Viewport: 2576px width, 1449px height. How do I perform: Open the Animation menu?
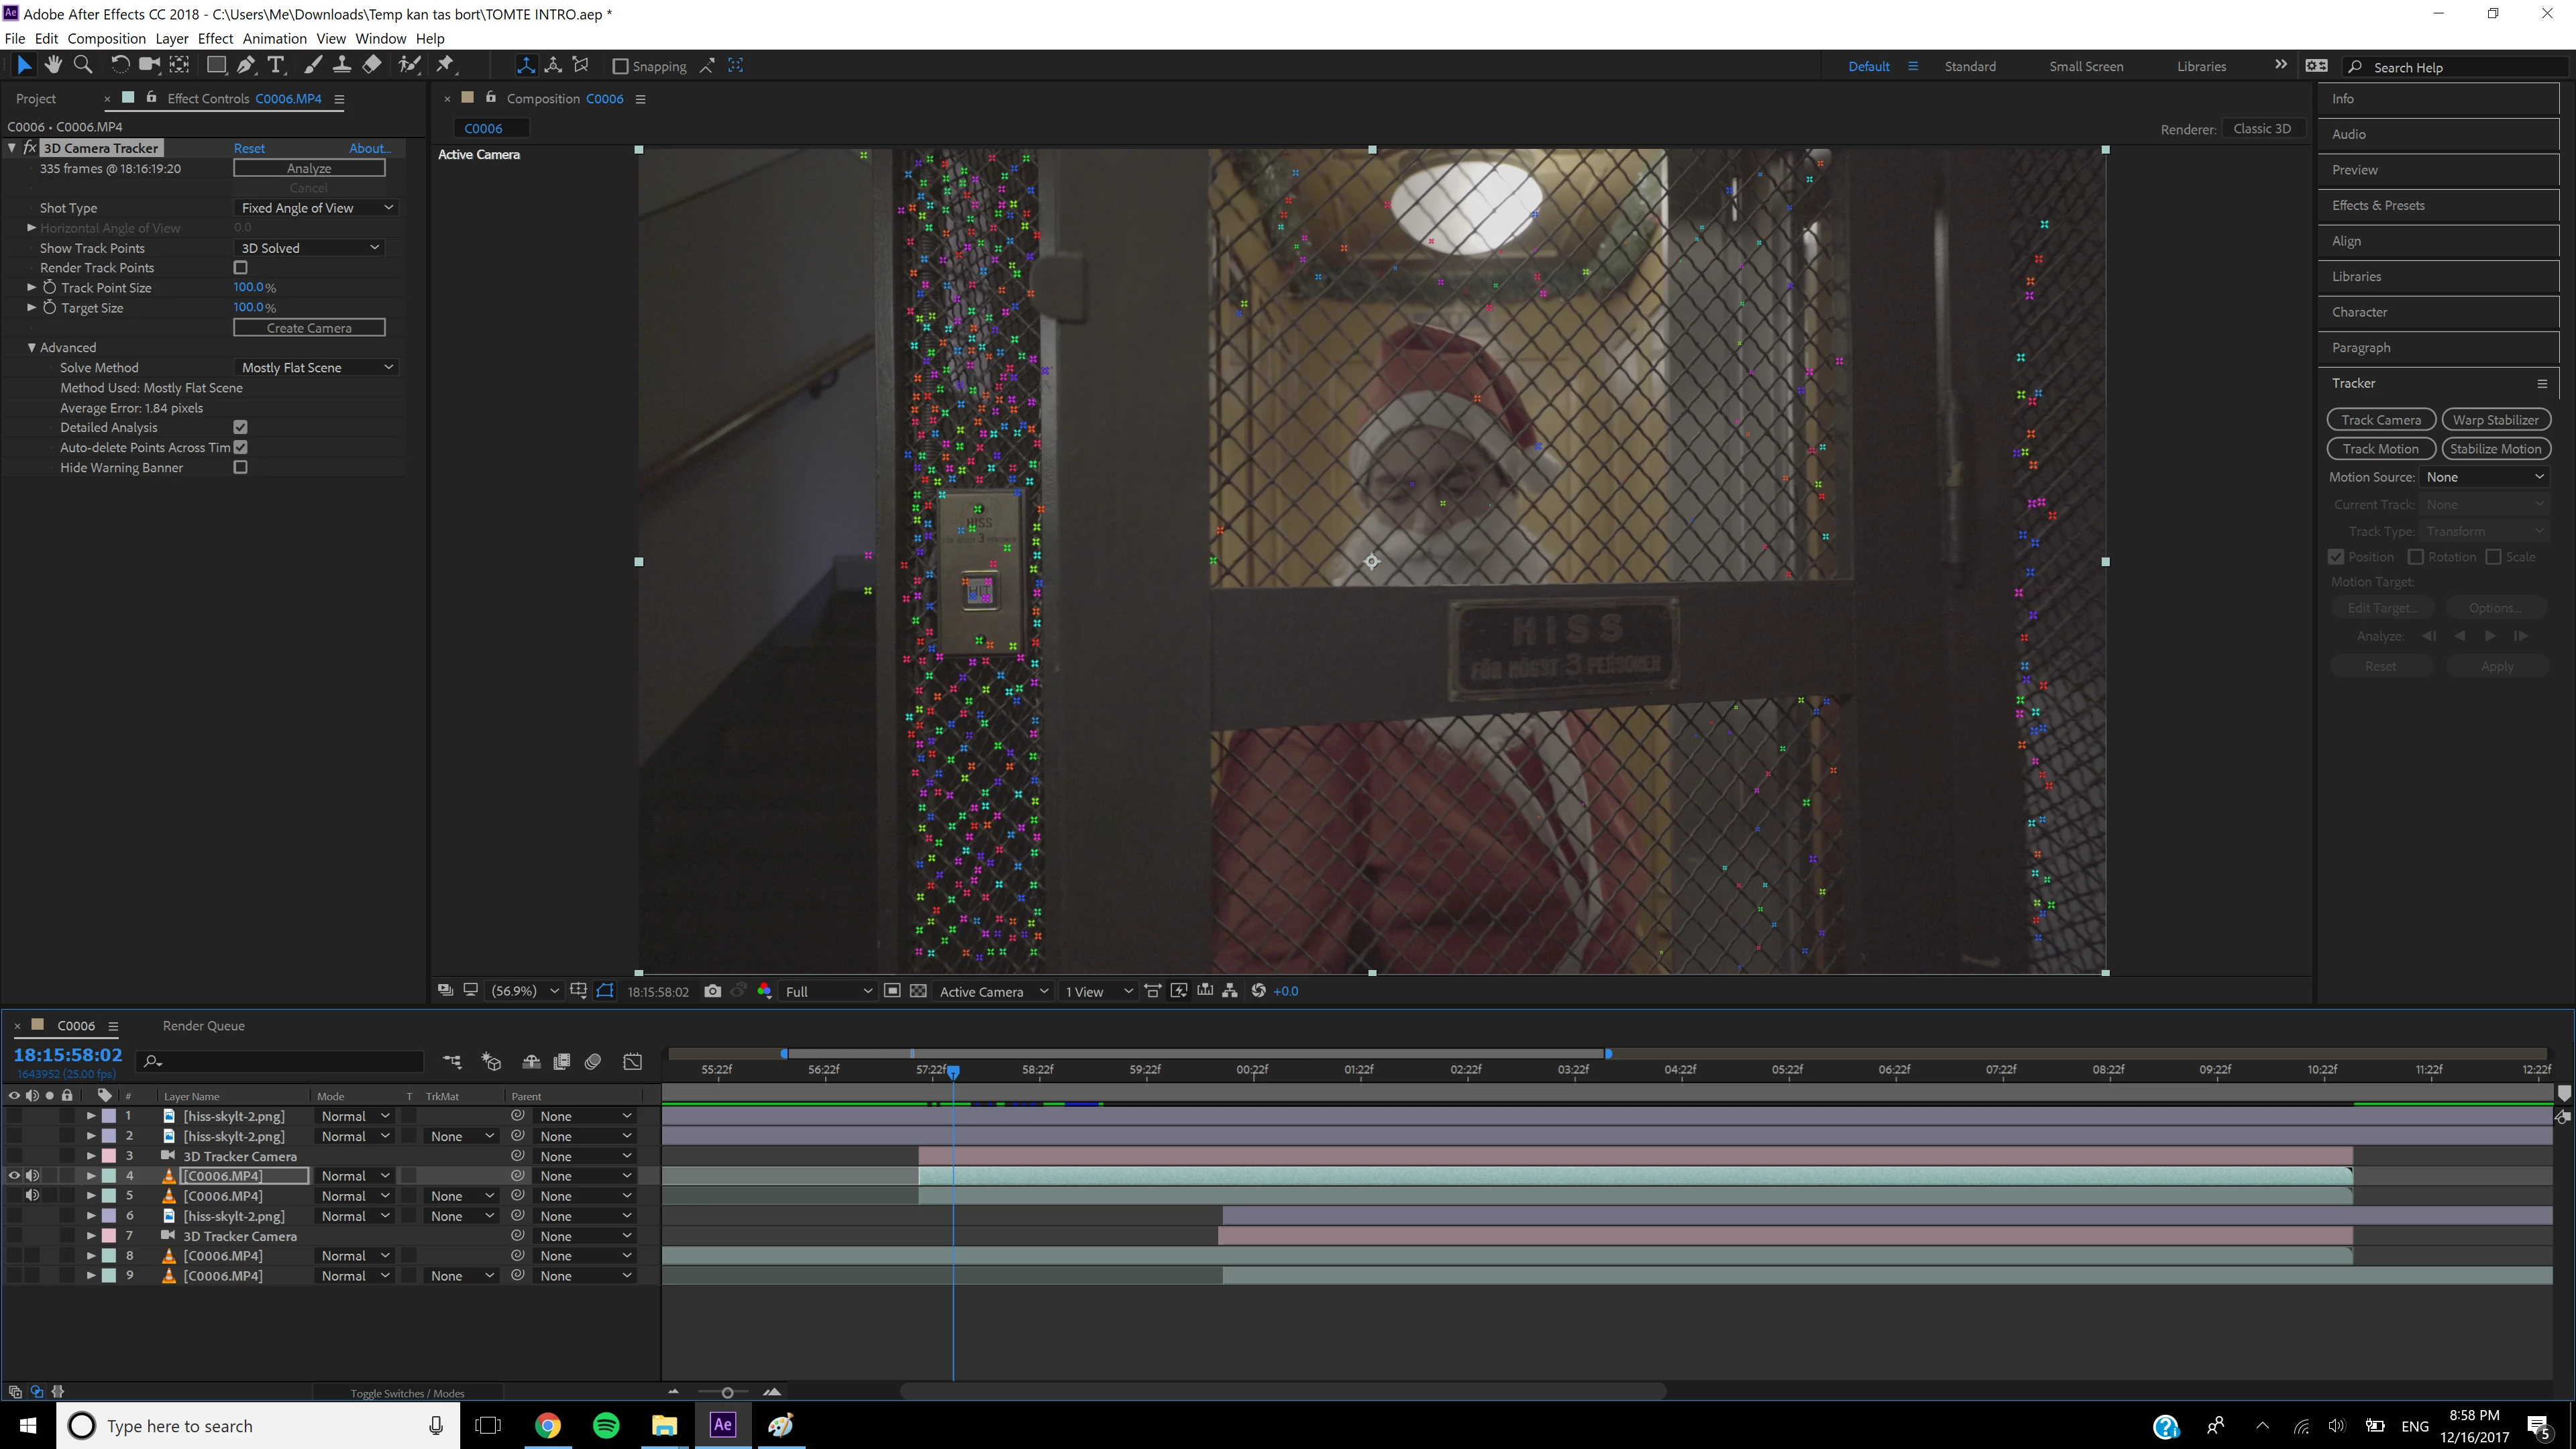[x=274, y=38]
